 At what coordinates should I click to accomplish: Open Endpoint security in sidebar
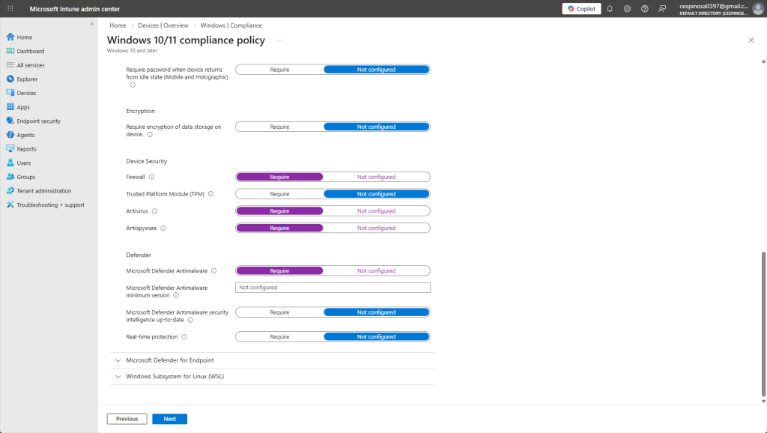click(x=38, y=121)
